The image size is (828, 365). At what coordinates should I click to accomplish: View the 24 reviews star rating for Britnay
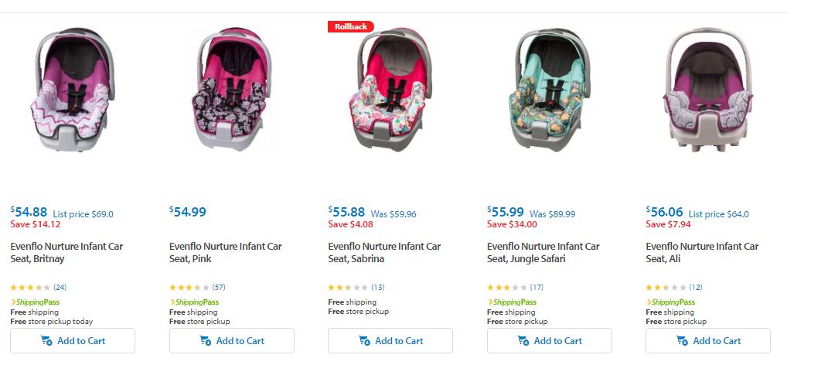pyautogui.click(x=31, y=287)
